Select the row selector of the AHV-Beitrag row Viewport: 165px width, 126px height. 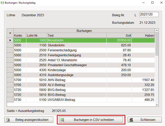click(x=10, y=80)
